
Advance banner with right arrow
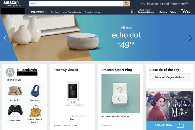(190, 38)
